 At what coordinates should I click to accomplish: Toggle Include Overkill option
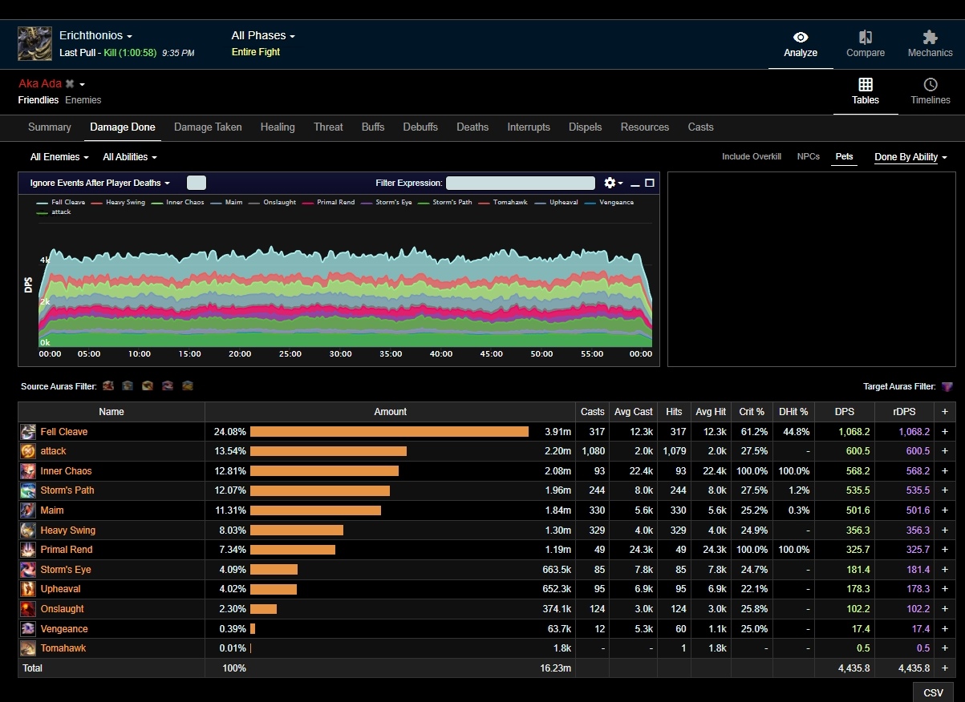click(751, 157)
